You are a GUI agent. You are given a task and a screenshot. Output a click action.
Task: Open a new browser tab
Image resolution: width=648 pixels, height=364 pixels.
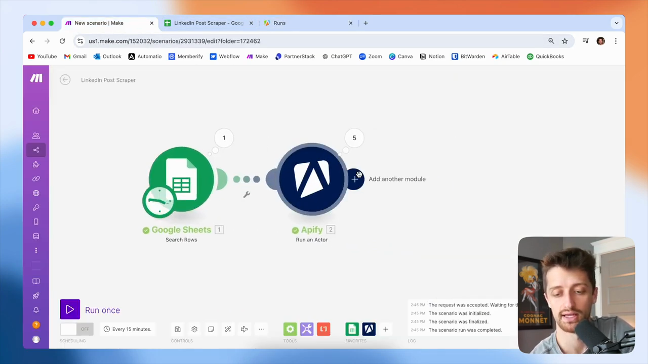tap(366, 23)
